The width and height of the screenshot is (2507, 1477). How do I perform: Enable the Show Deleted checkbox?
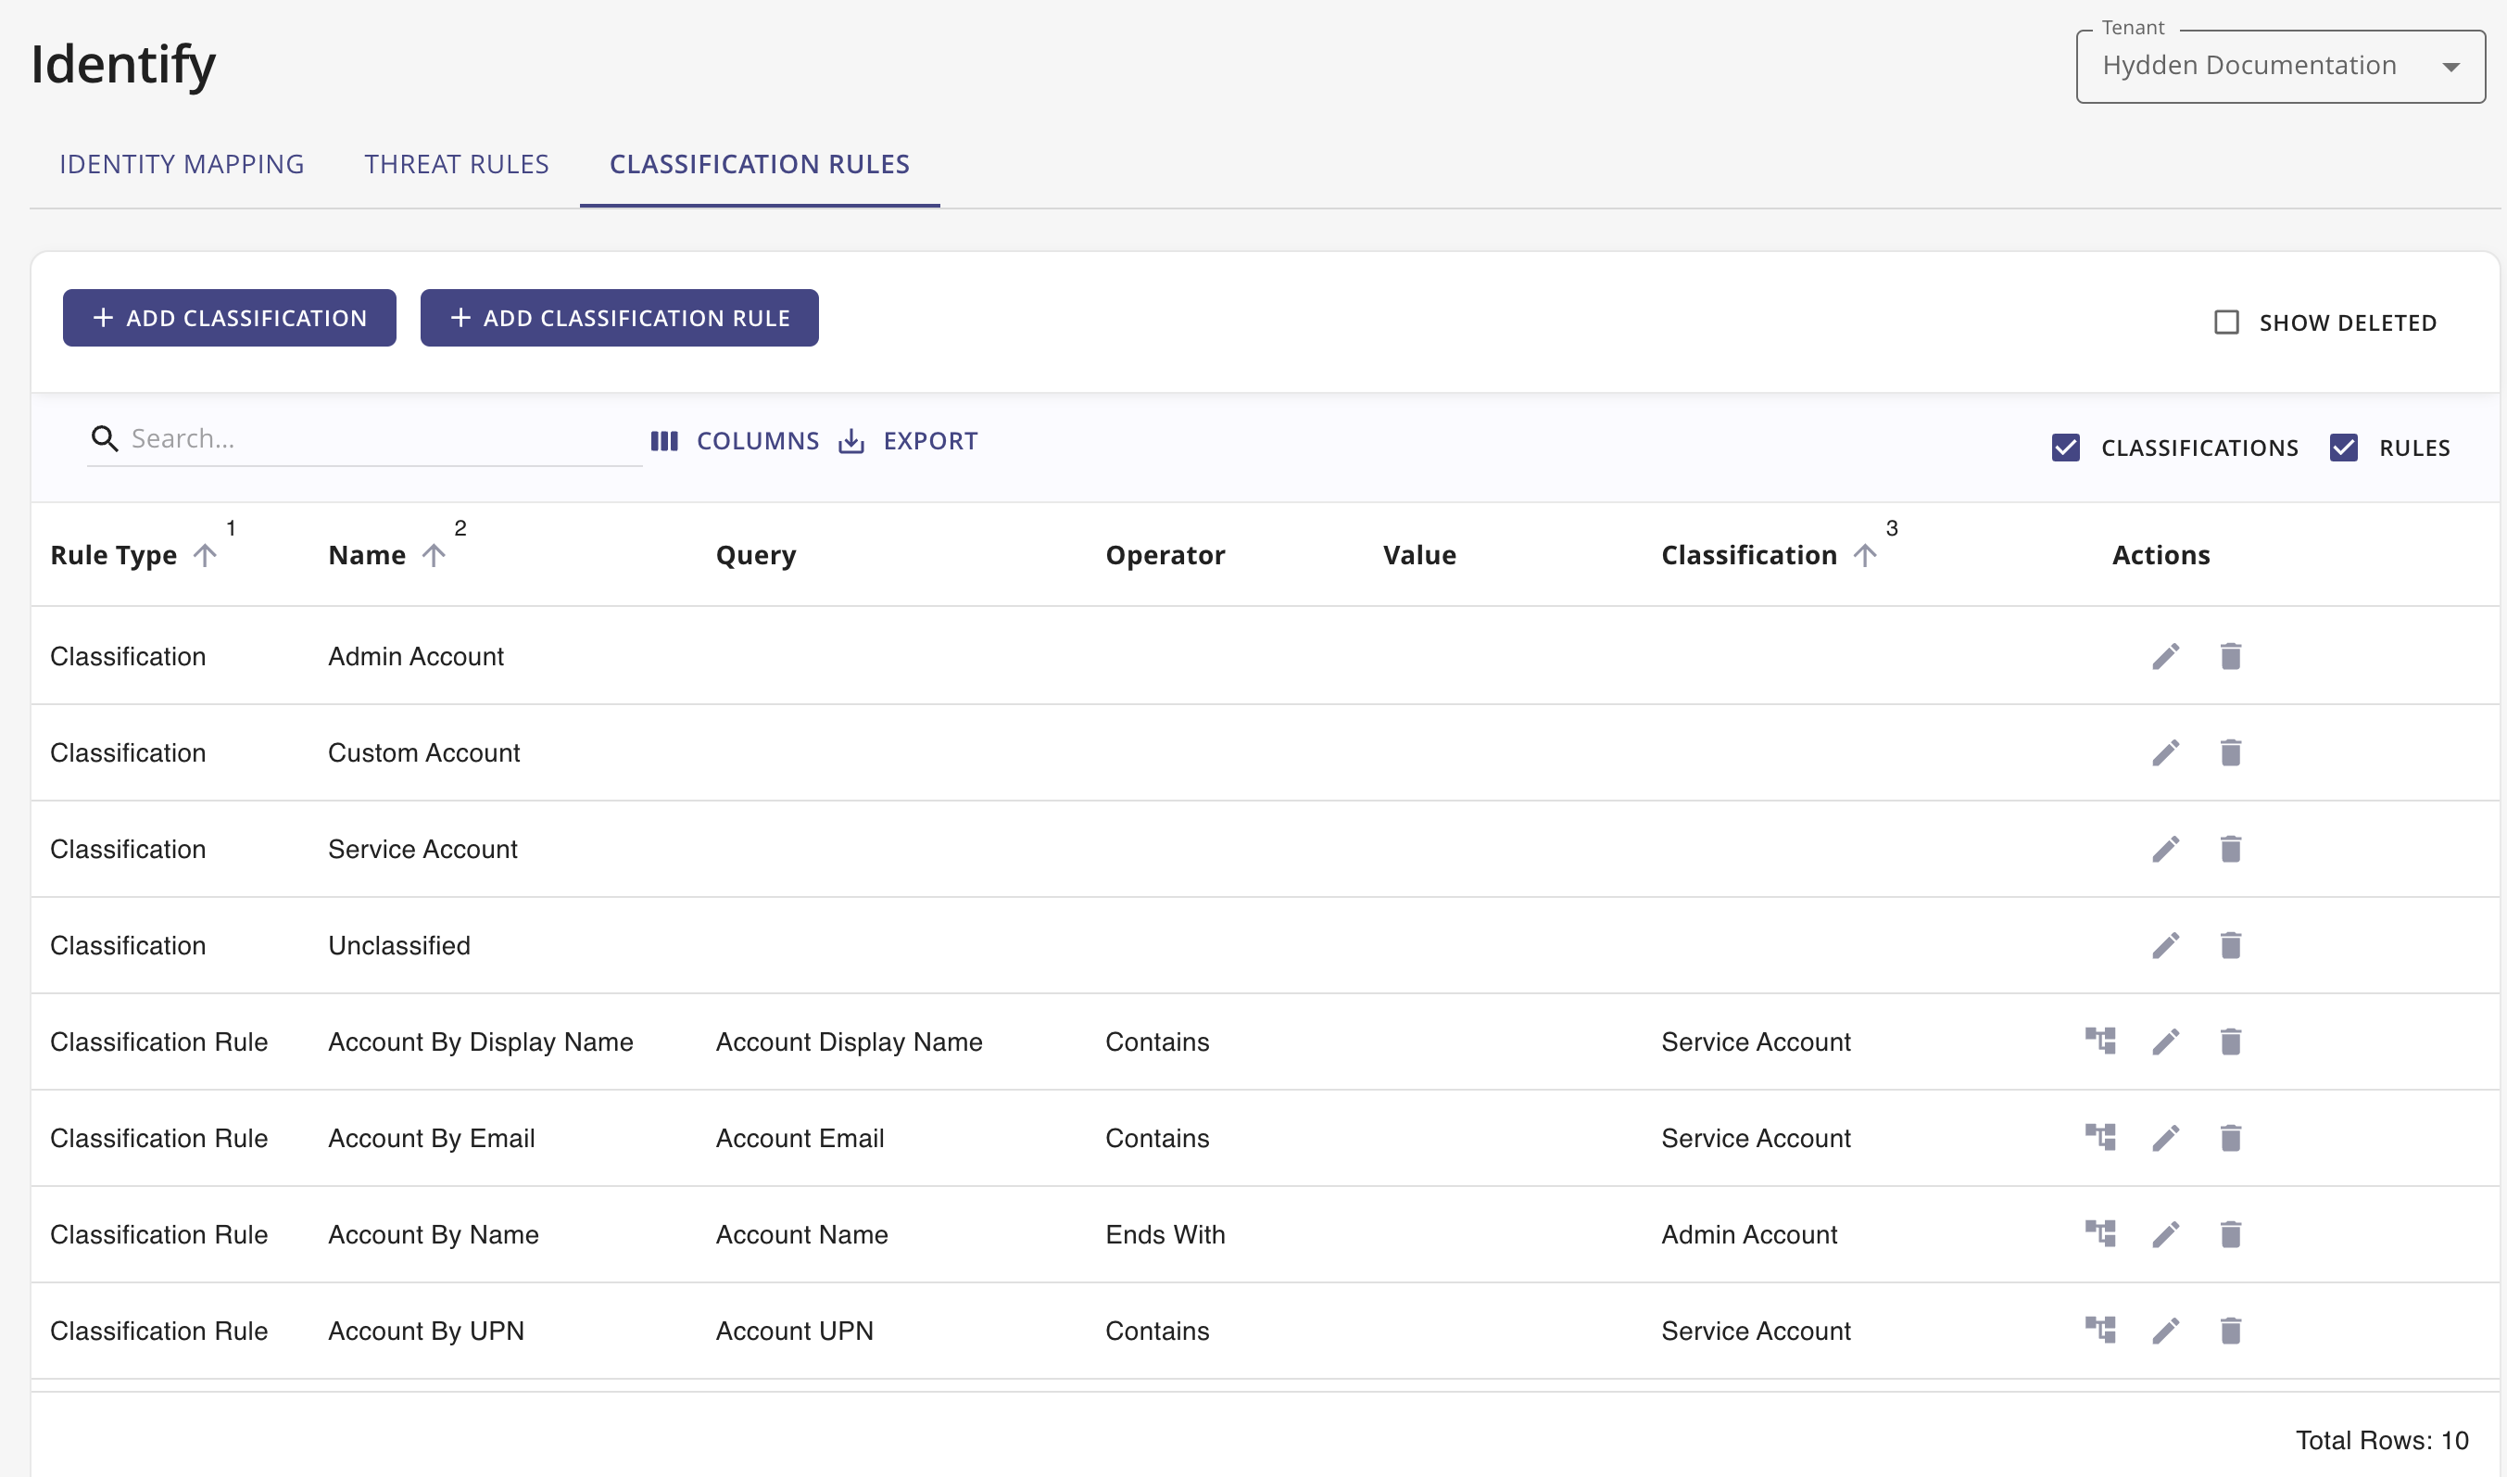2226,322
